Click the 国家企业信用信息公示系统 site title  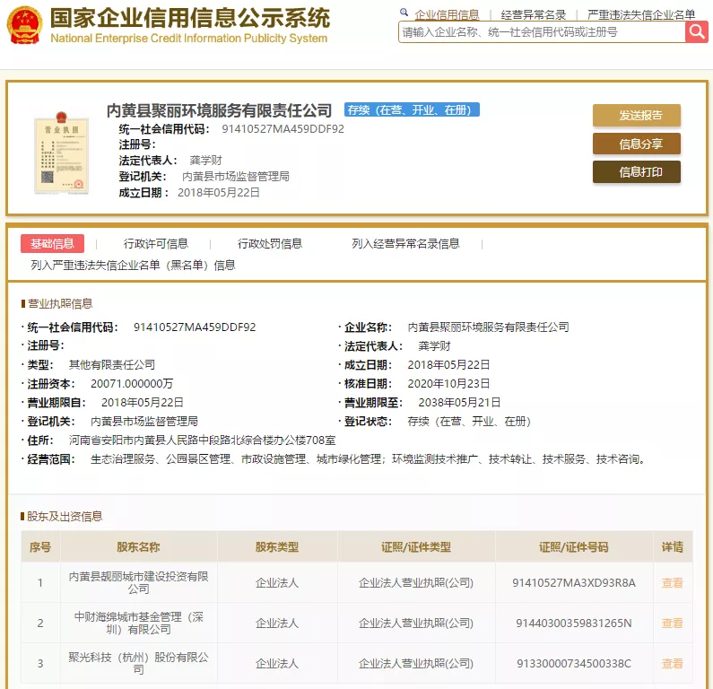189,19
